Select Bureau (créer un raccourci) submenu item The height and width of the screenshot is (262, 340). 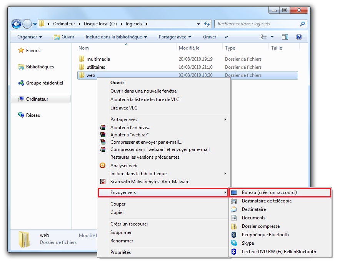point(280,192)
